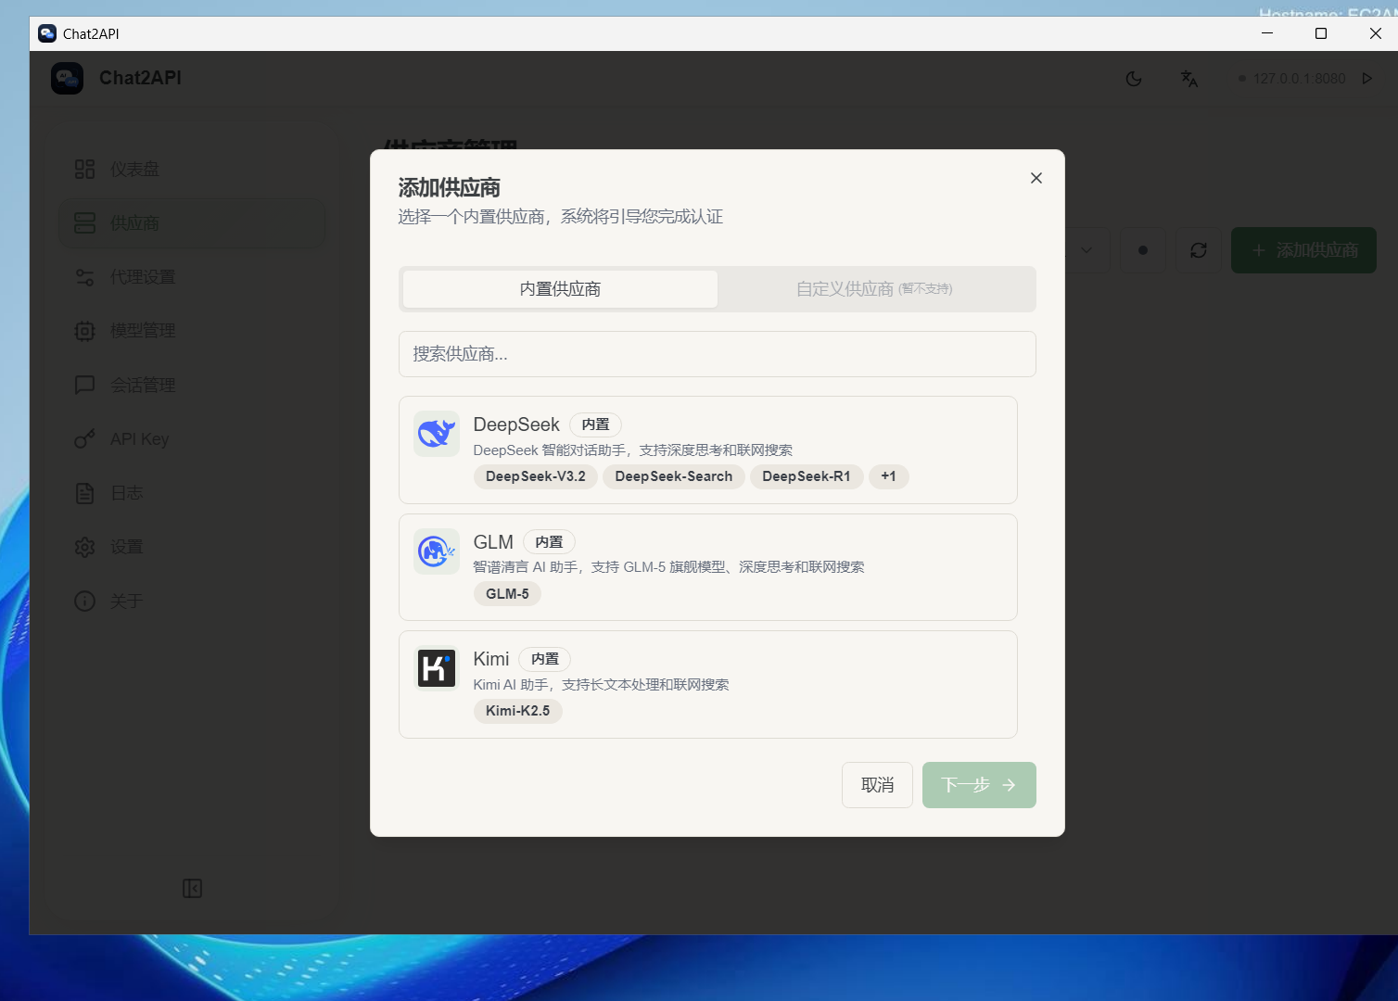Select the GLM provider logo
1398x1001 pixels.
click(437, 551)
